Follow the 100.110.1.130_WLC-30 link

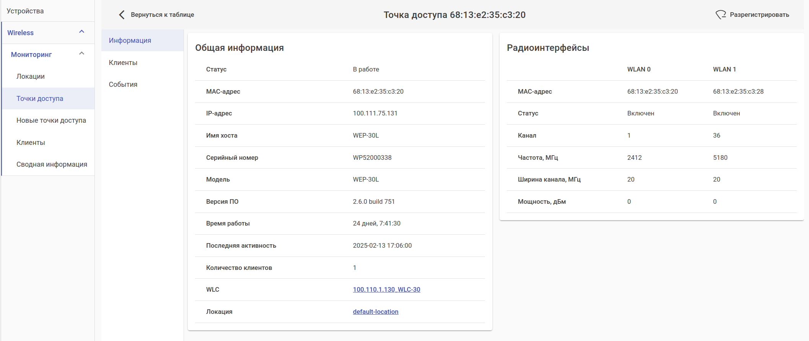click(386, 290)
